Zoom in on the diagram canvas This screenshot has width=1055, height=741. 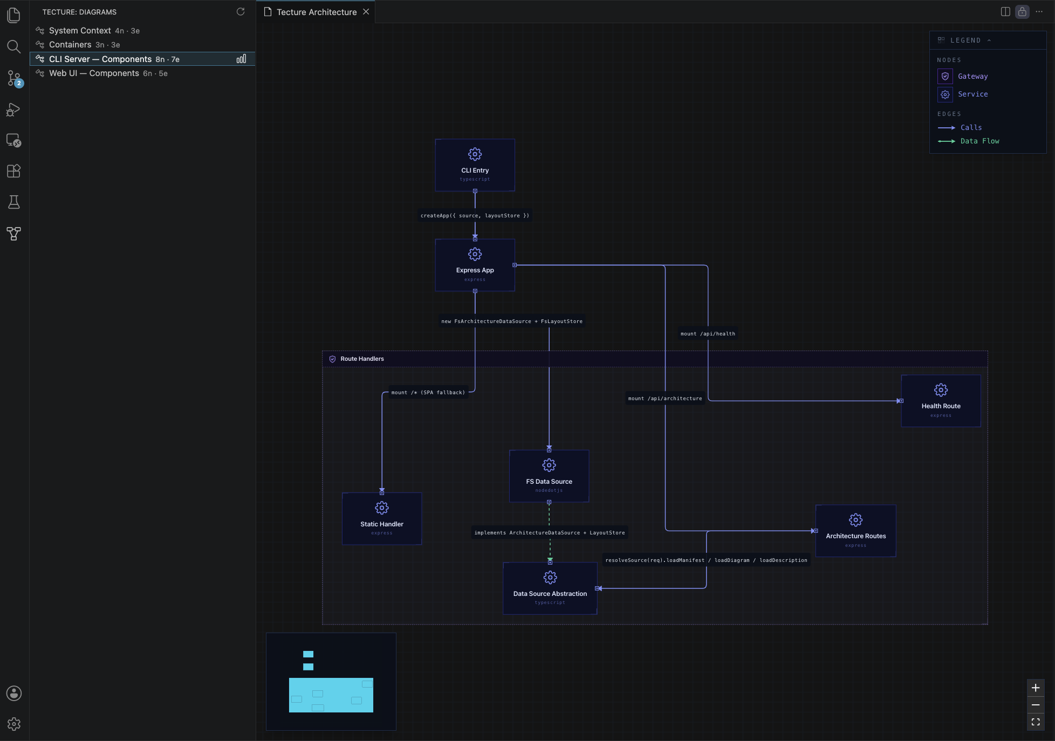coord(1036,688)
